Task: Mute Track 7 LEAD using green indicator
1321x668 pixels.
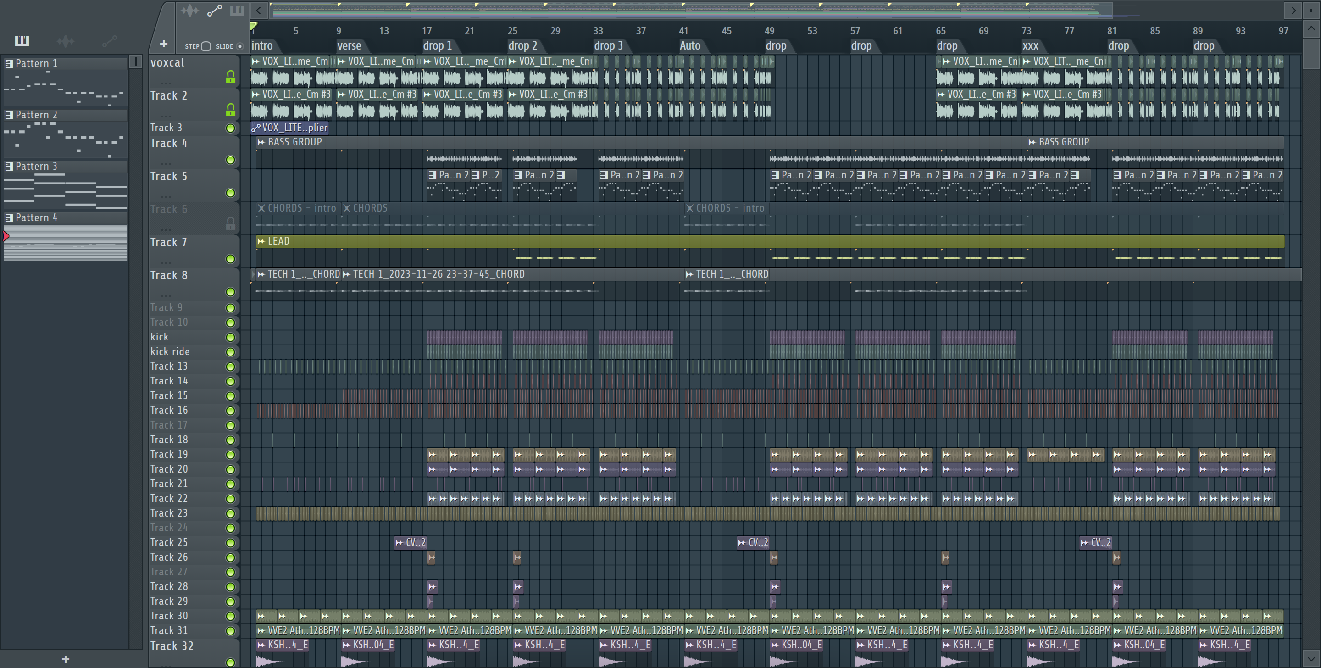Action: [x=231, y=259]
